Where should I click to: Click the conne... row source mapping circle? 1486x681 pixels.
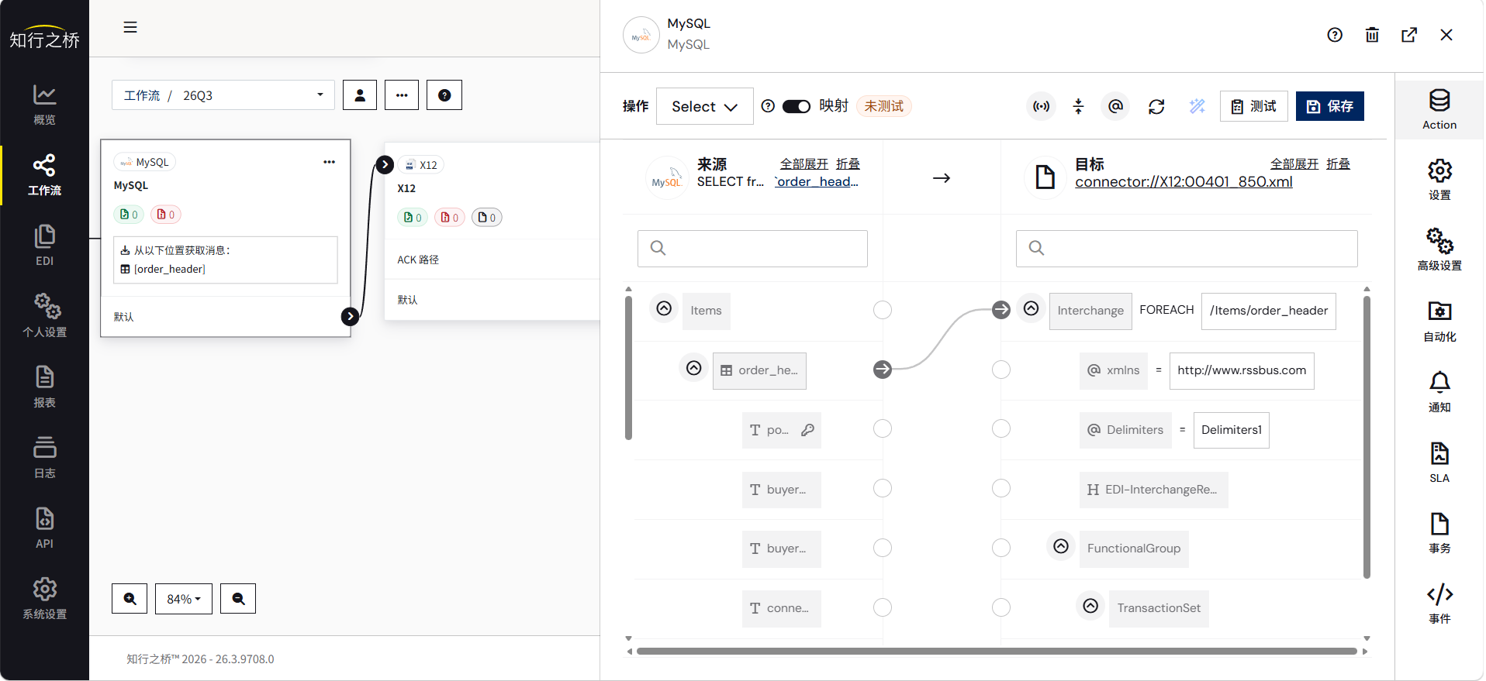tap(883, 607)
